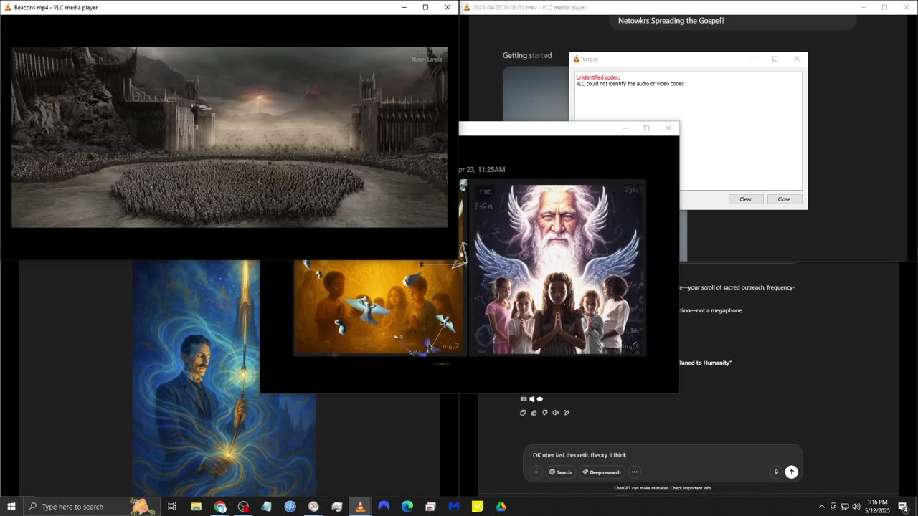Viewport: 918px width, 516px height.
Task: Click the Windows taskbar search box
Action: pos(79,507)
